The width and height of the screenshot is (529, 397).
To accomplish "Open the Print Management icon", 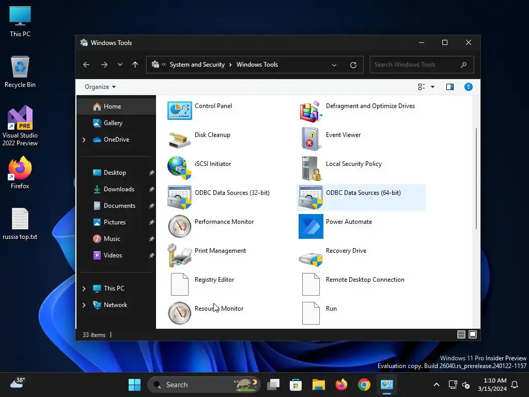I will coord(179,255).
